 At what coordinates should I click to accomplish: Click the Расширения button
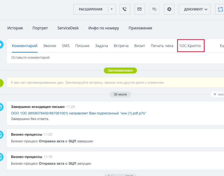tap(91, 9)
